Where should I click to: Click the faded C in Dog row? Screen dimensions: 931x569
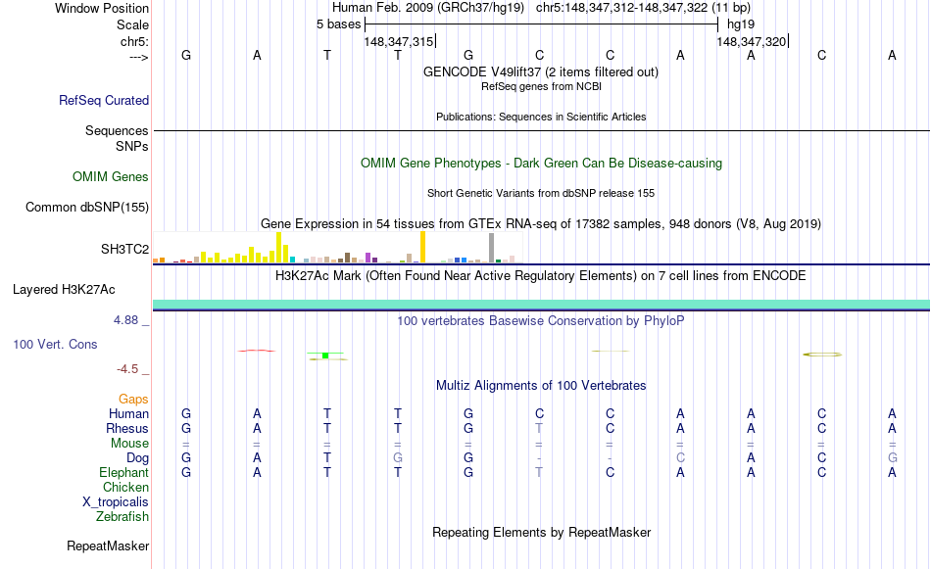tap(680, 458)
